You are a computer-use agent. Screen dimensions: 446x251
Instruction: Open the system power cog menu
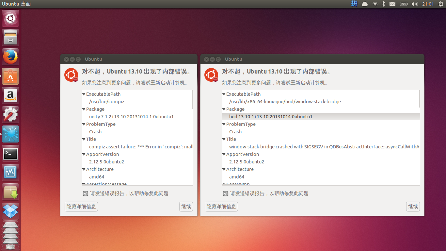(x=441, y=4)
